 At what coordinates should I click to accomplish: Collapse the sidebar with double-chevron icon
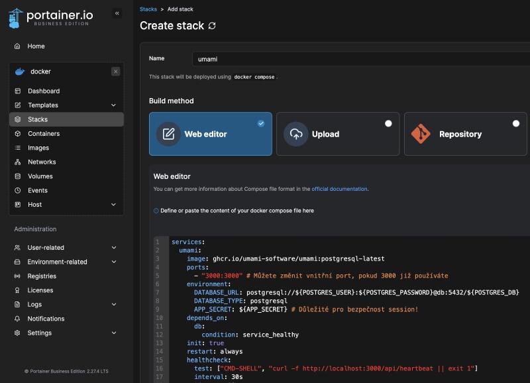click(x=117, y=13)
